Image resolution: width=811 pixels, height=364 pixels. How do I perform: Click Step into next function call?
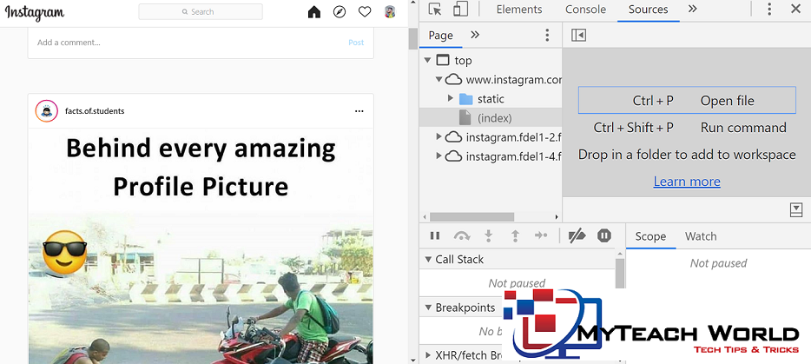click(488, 236)
